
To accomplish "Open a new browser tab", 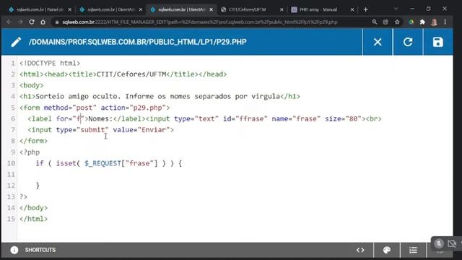I will coord(366,9).
